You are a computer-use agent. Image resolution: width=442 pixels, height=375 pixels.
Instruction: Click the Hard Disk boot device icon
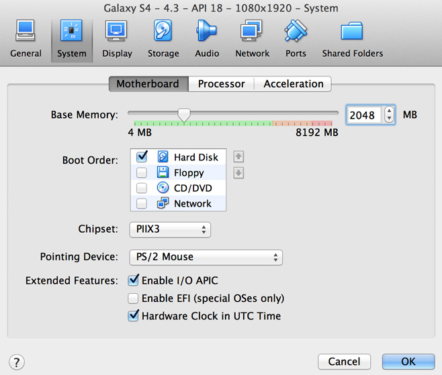coord(163,157)
